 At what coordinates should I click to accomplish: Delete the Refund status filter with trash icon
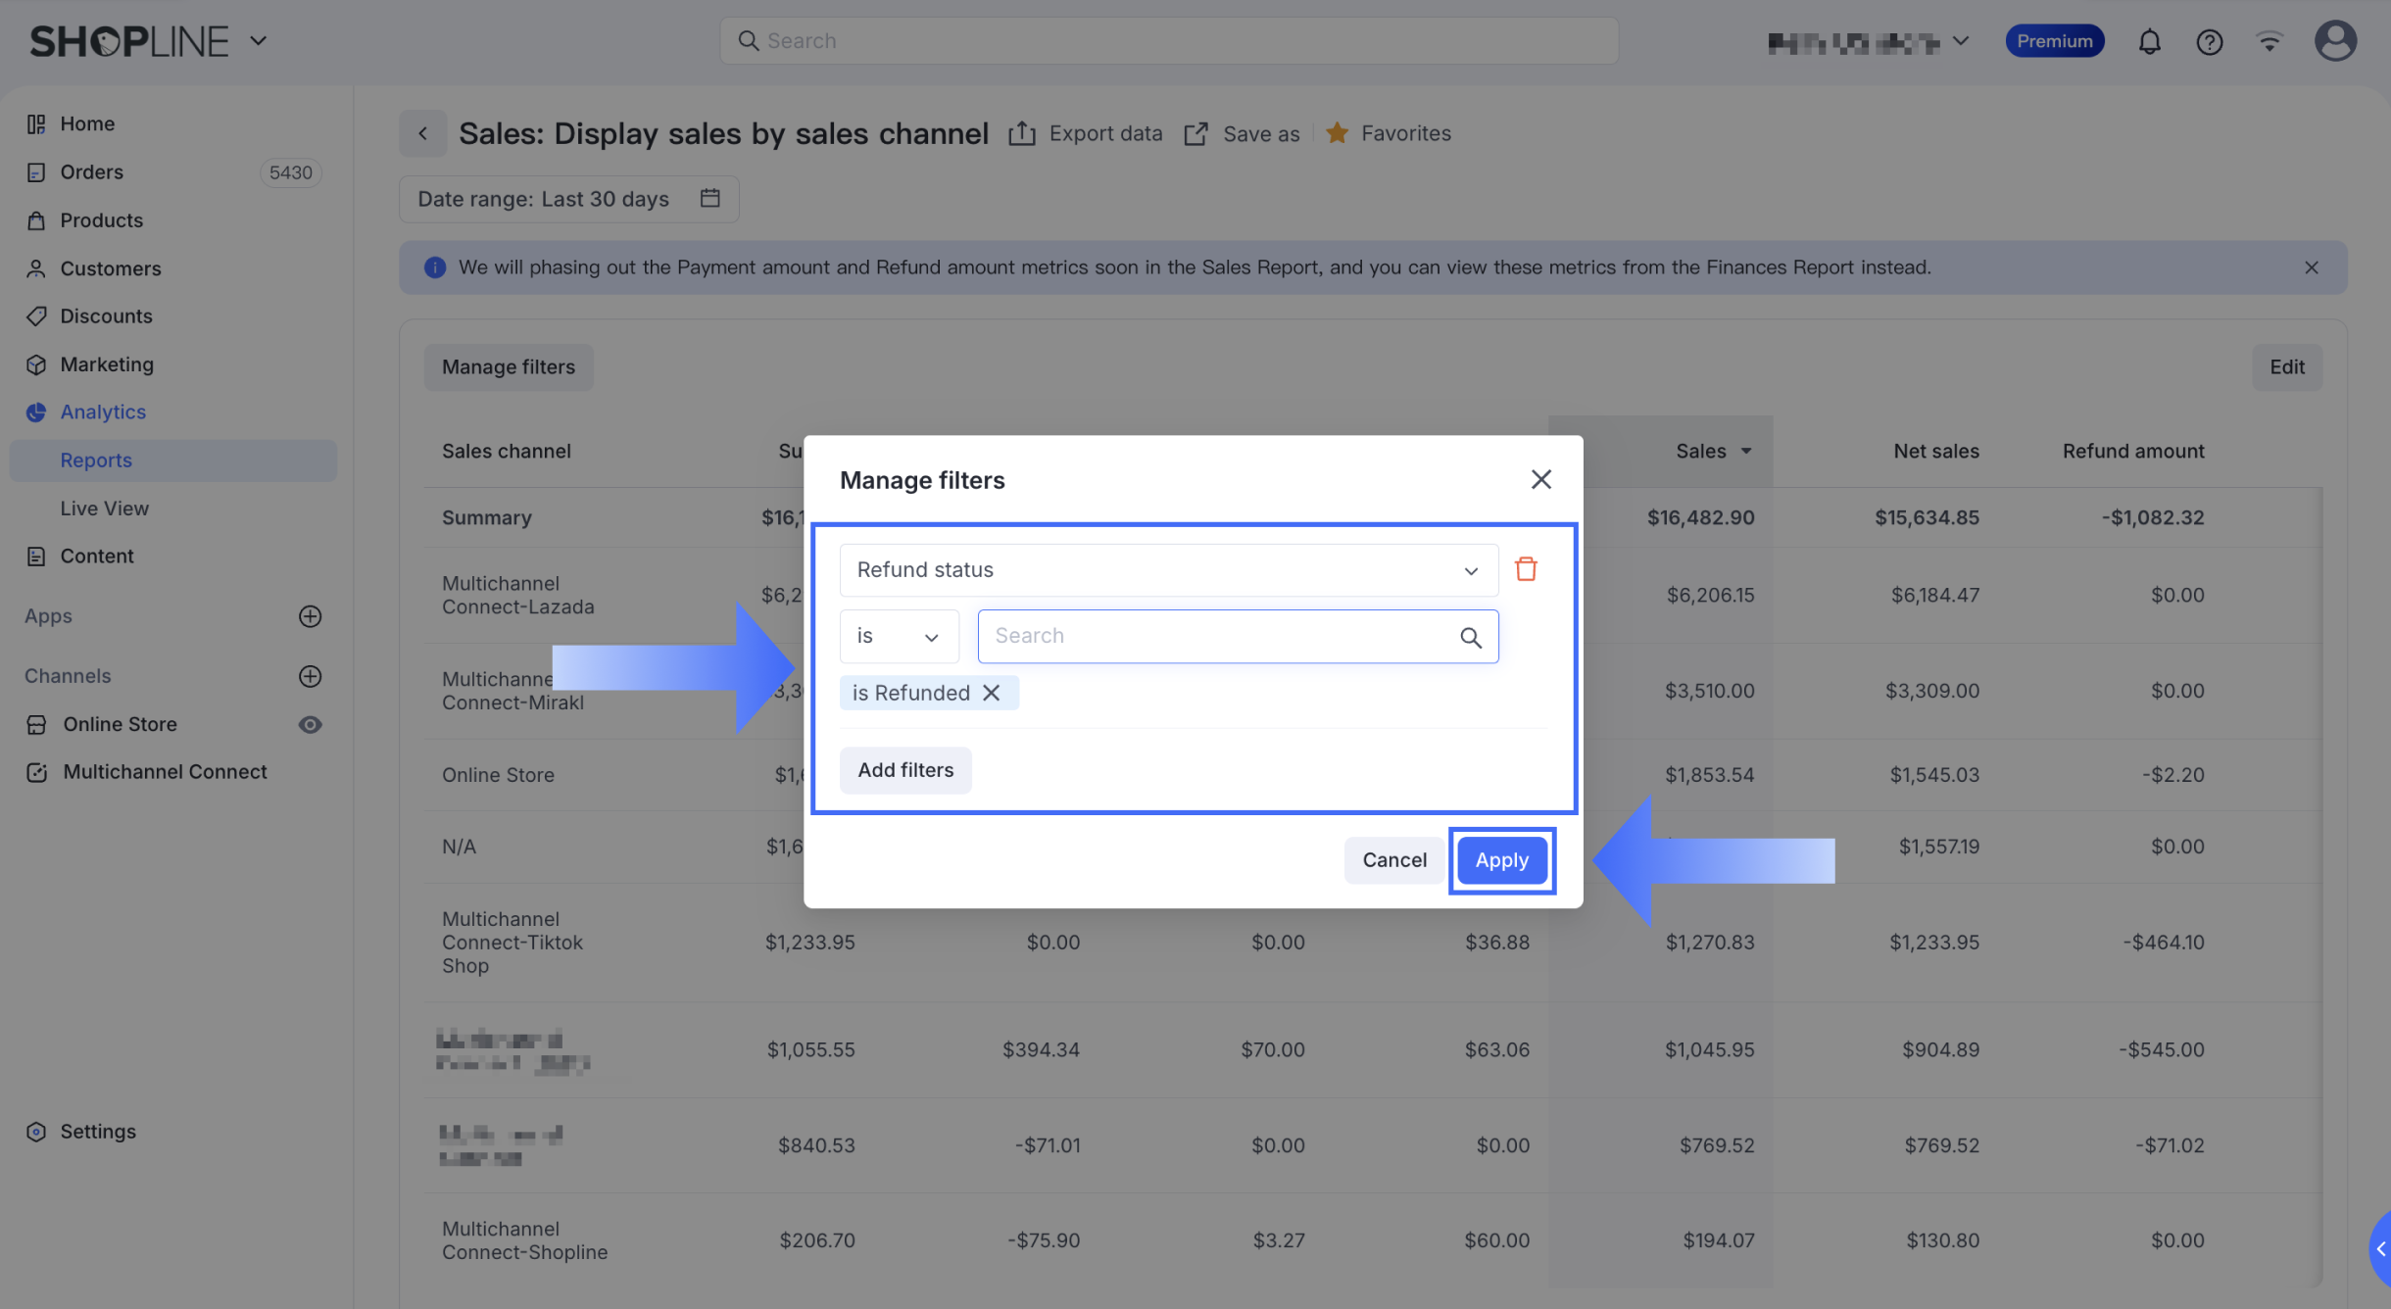[1526, 569]
